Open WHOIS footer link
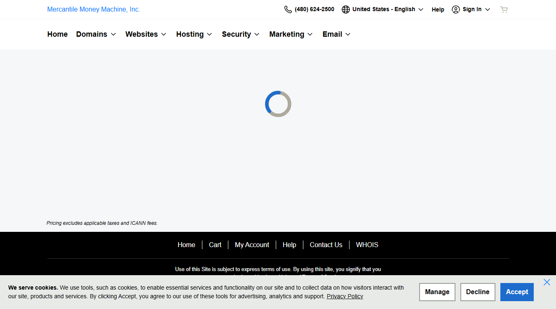The height and width of the screenshot is (309, 556). [367, 245]
